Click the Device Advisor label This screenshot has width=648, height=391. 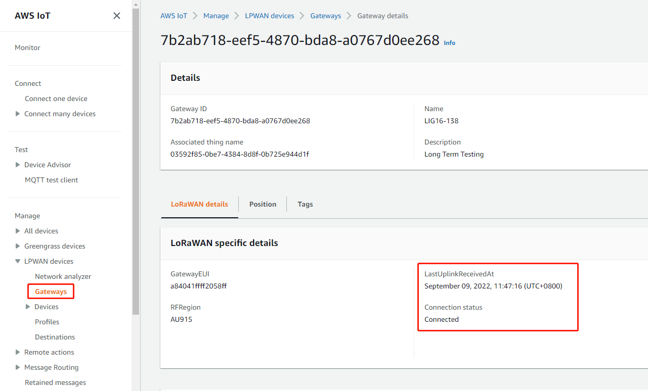(48, 165)
